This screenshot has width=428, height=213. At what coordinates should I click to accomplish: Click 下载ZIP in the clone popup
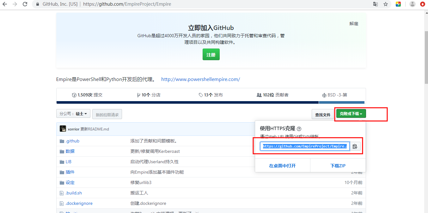[338, 165]
